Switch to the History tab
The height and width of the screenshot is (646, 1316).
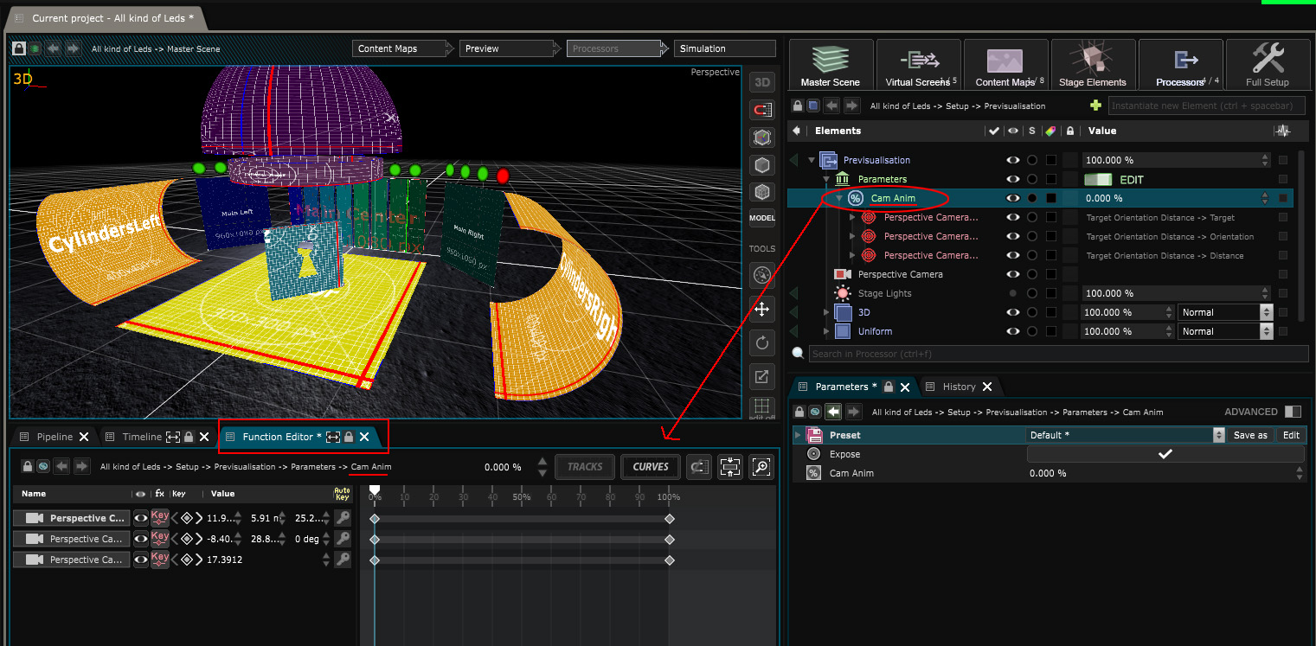click(959, 387)
